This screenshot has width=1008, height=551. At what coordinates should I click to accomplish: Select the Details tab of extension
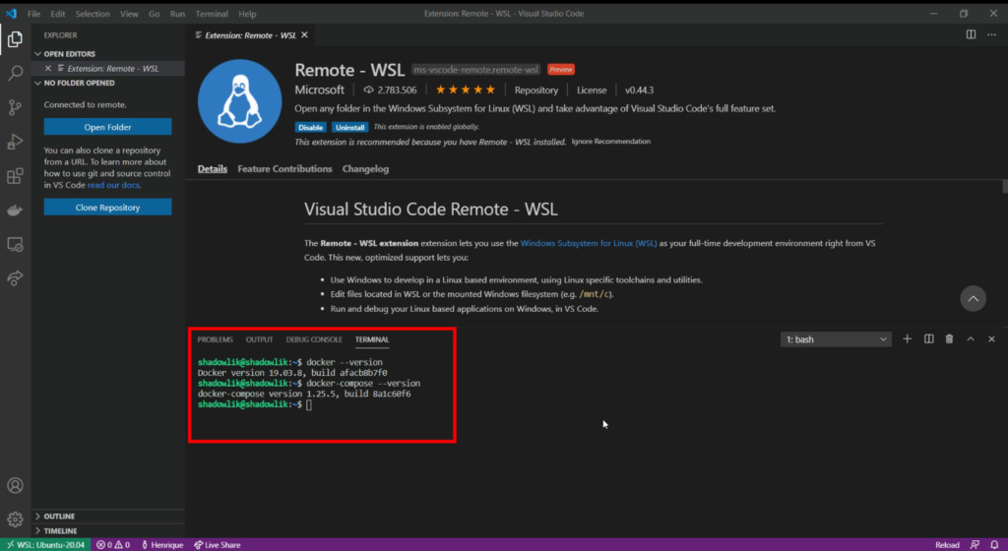(x=213, y=169)
